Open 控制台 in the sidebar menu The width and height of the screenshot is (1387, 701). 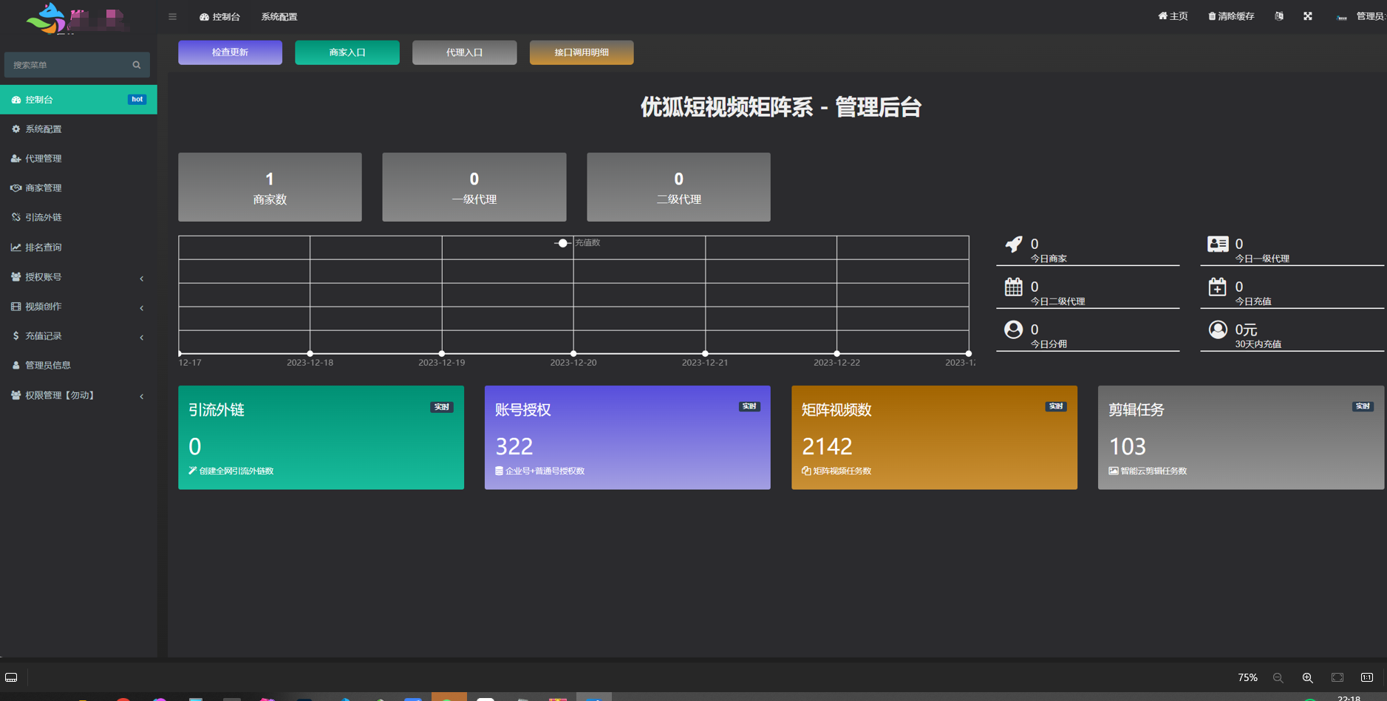[78, 100]
